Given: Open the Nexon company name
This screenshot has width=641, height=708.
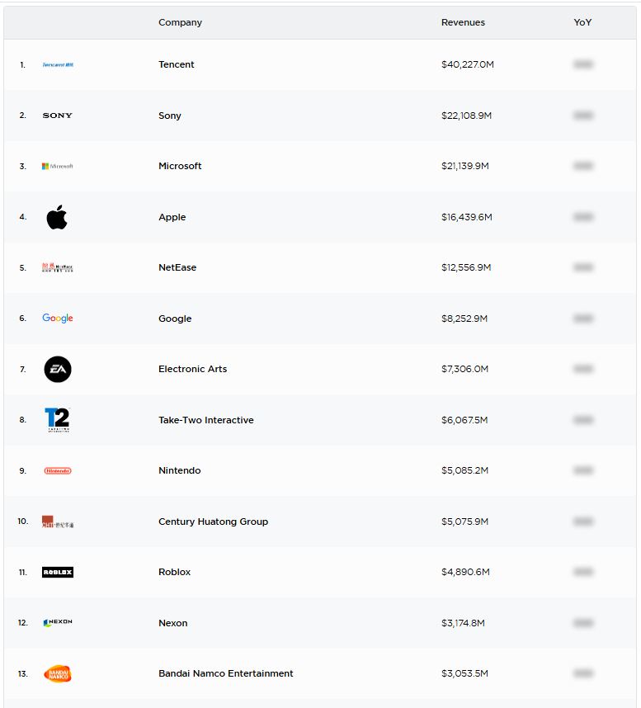Looking at the screenshot, I should pyautogui.click(x=173, y=623).
